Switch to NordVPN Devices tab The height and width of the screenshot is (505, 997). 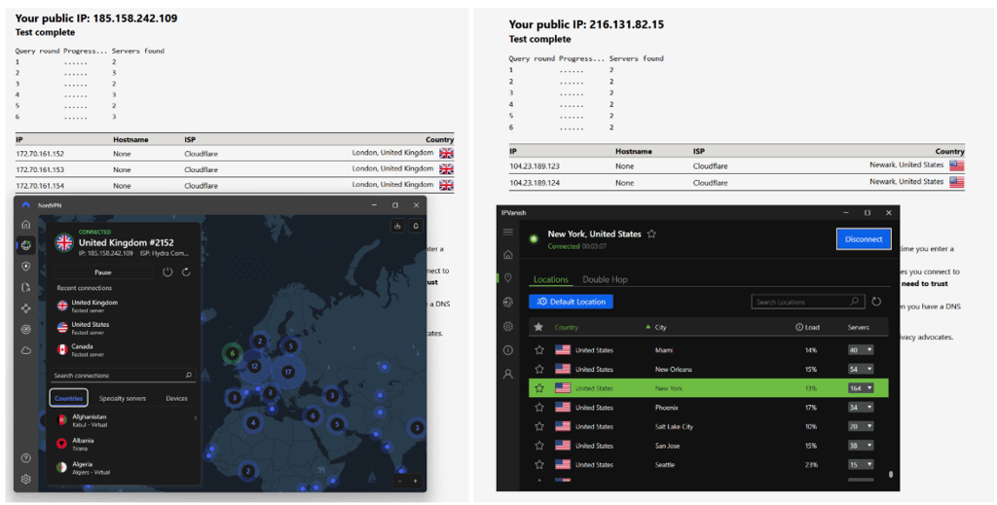(177, 398)
